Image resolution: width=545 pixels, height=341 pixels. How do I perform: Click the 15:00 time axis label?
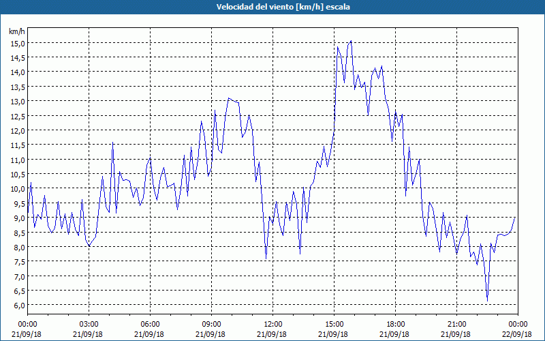(x=334, y=325)
